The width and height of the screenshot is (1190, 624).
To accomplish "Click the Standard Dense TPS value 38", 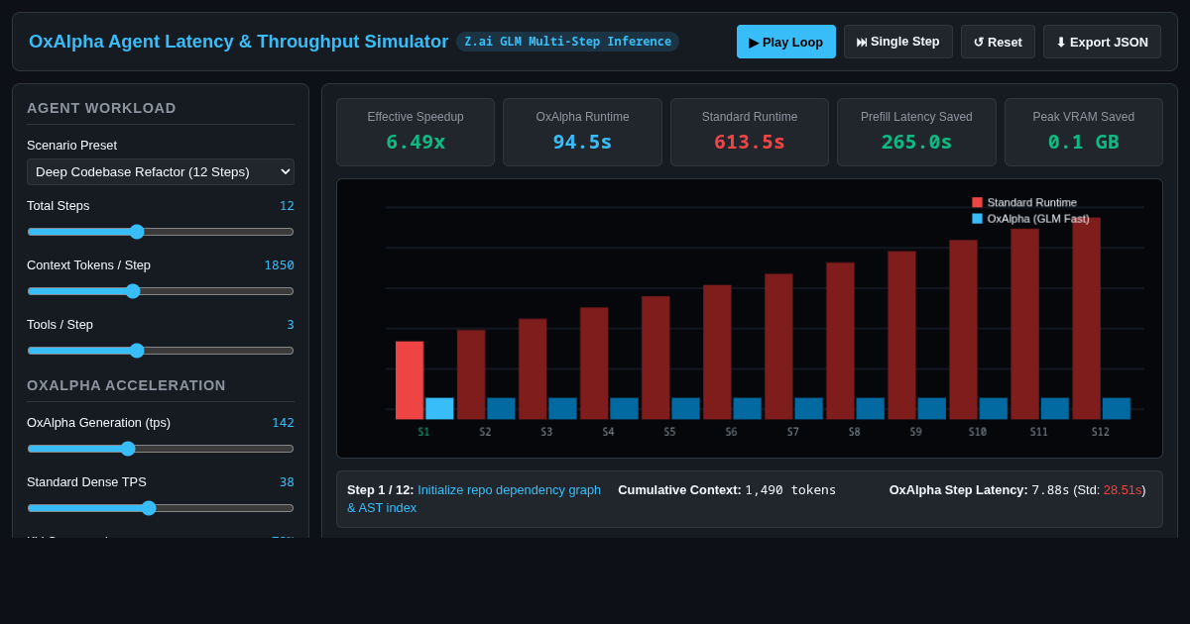I will (287, 482).
